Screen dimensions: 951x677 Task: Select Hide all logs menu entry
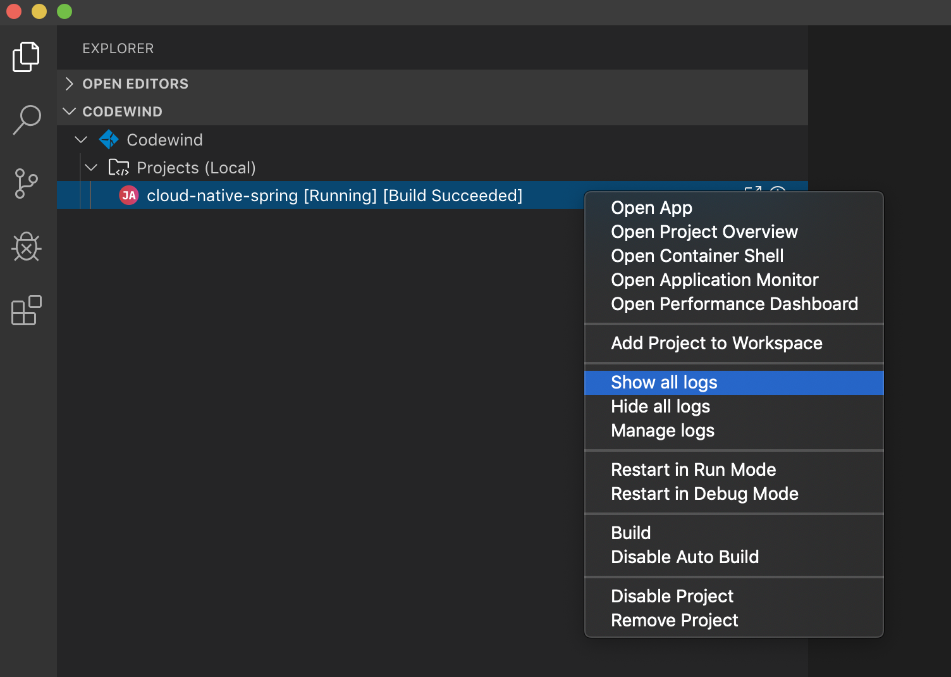(x=733, y=406)
